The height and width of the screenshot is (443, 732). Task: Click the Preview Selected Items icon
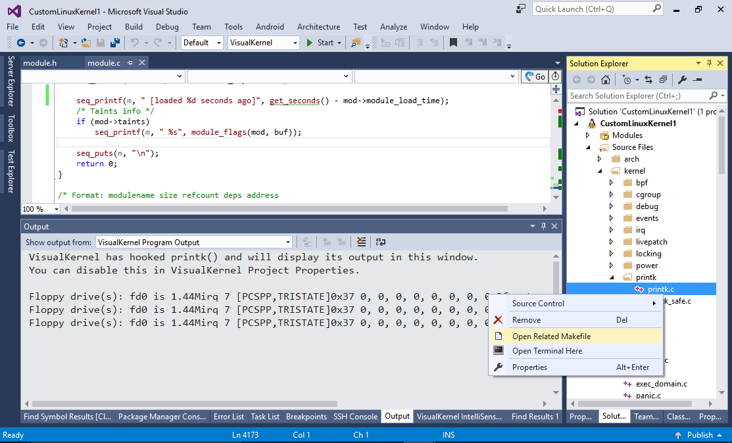click(x=697, y=80)
